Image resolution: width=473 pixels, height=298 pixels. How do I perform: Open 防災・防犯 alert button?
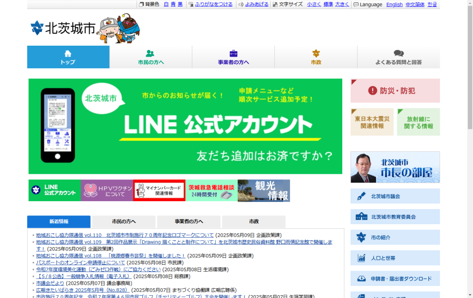(395, 91)
